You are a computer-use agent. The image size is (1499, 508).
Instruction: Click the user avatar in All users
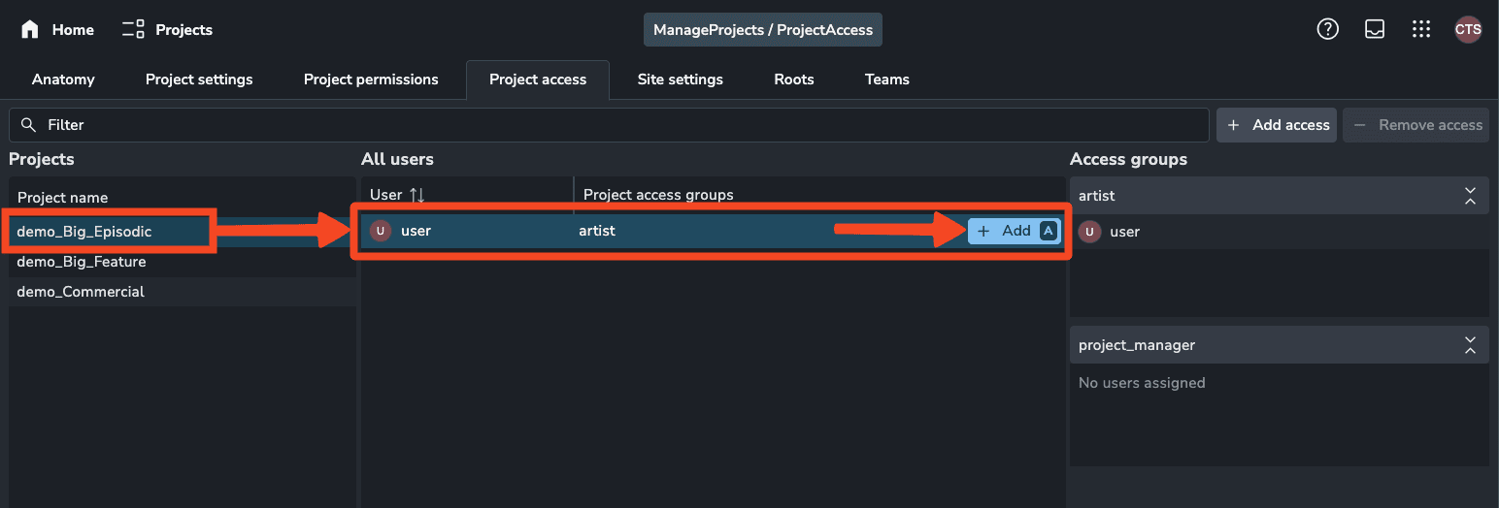[x=381, y=231]
